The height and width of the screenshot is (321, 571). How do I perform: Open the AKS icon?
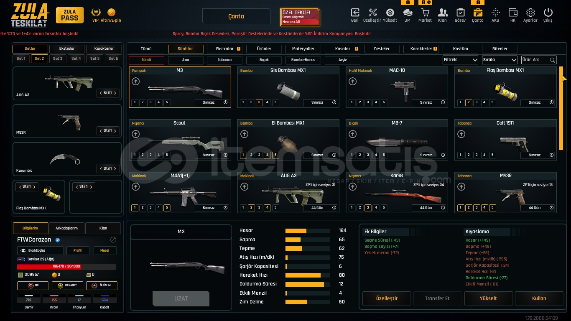click(495, 13)
